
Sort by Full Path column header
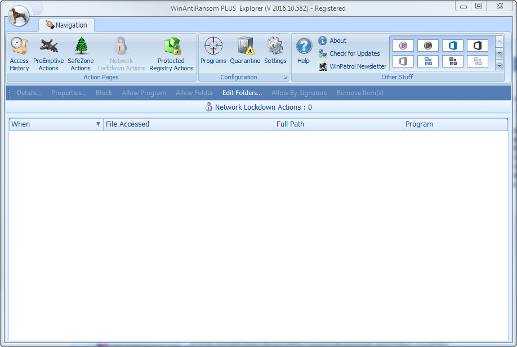pyautogui.click(x=338, y=124)
